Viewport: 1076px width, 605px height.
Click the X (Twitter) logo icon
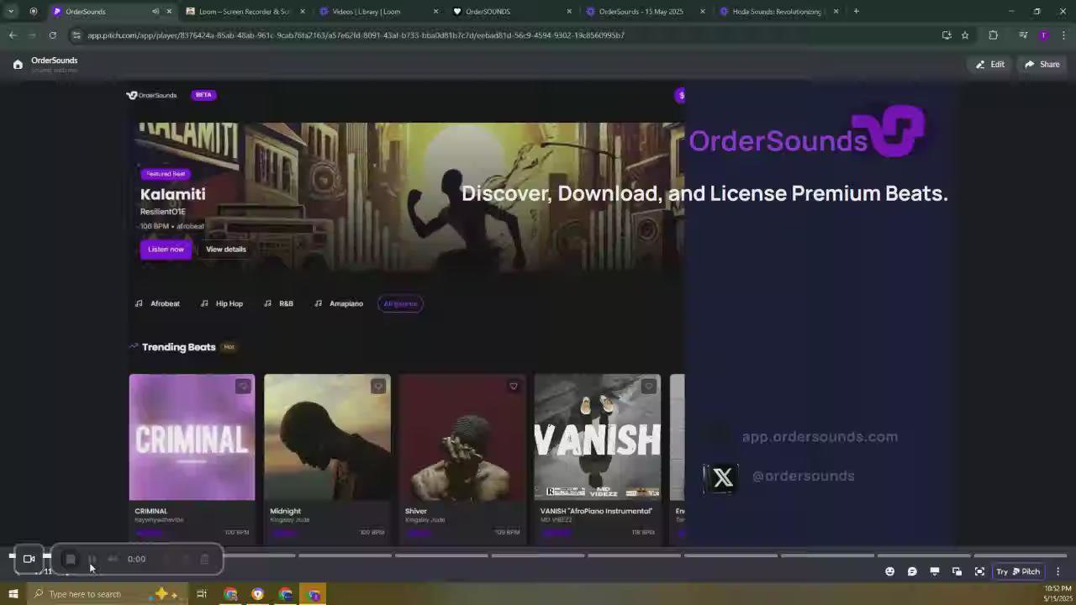(x=722, y=478)
